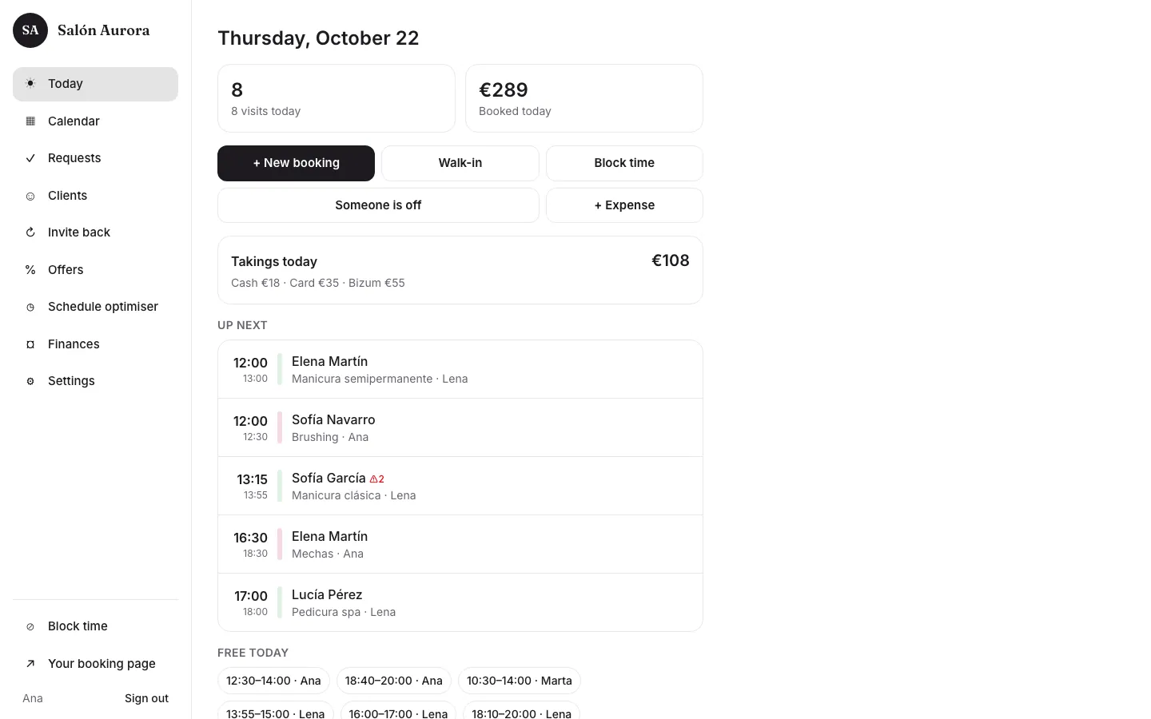Viewport: 1151px width, 719px height.
Task: Click the Someone is off button
Action: 378,205
